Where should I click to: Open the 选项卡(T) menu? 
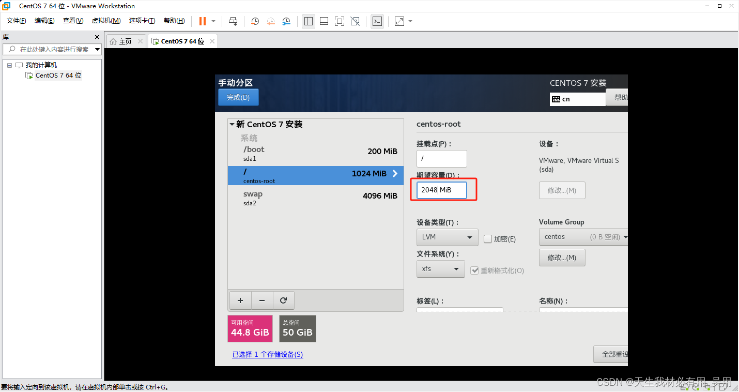(x=142, y=21)
